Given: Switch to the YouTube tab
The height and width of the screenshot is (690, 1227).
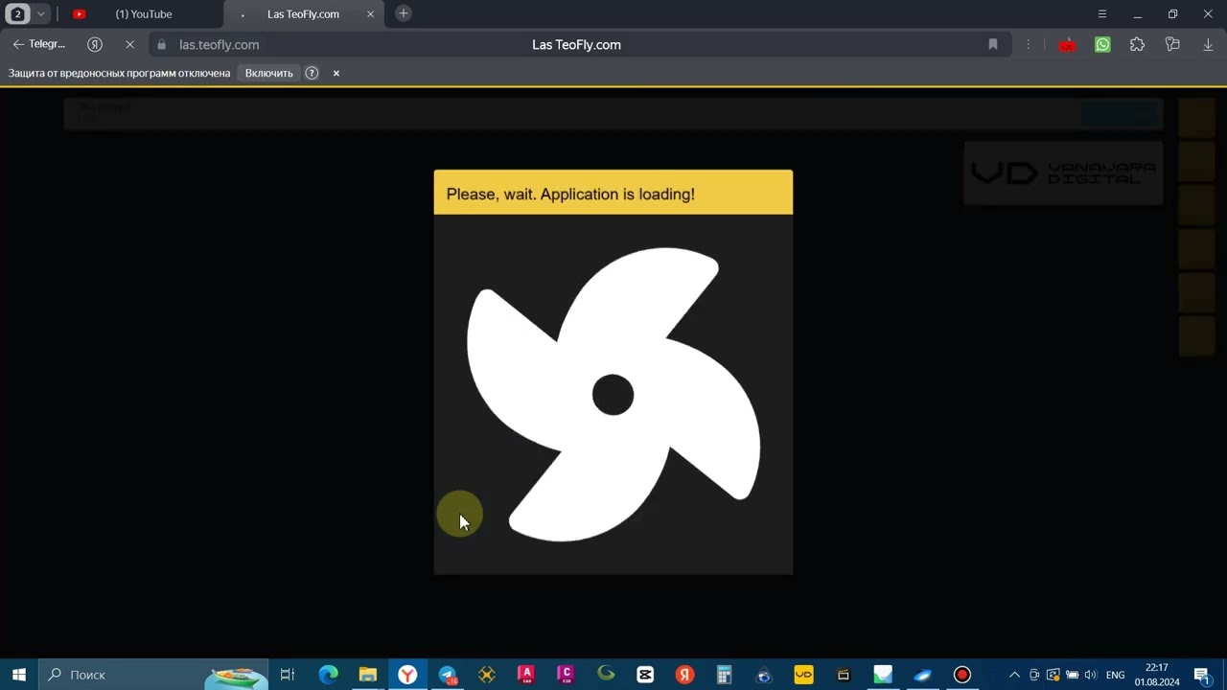Looking at the screenshot, I should (x=143, y=14).
